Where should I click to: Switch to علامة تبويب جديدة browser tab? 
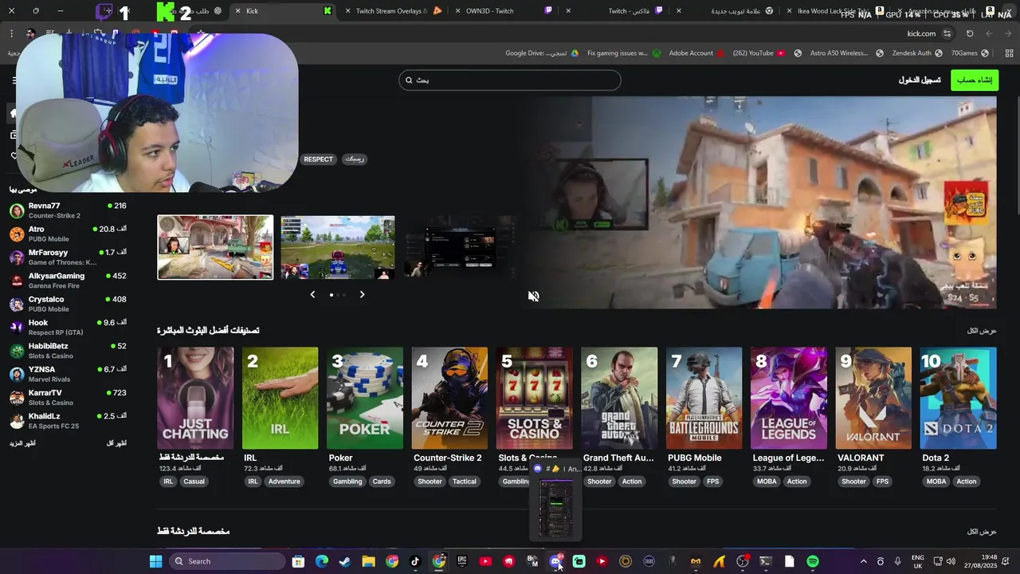point(729,11)
